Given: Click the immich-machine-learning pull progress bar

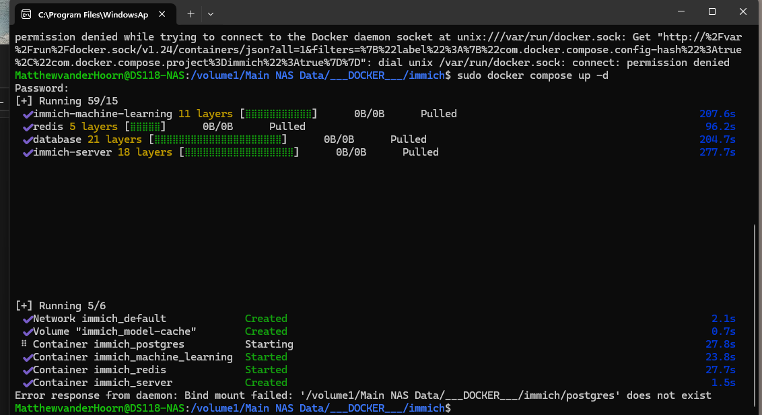Looking at the screenshot, I should 279,114.
